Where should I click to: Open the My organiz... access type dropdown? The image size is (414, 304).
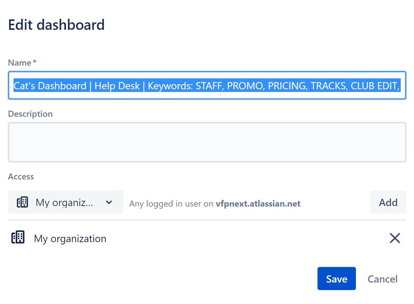tap(66, 202)
